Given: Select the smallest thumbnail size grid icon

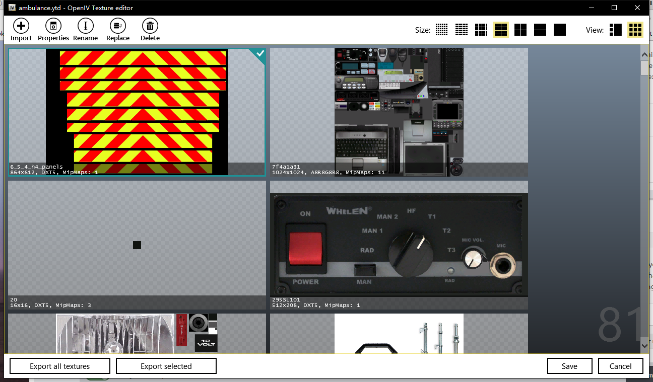Looking at the screenshot, I should [442, 30].
